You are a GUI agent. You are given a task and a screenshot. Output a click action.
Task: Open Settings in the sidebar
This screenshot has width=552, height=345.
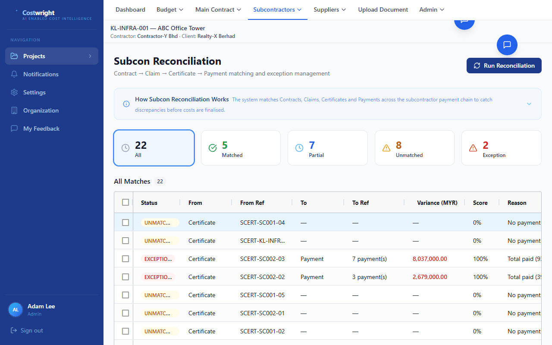tap(52, 92)
